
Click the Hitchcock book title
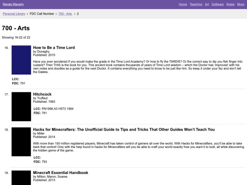point(42,94)
